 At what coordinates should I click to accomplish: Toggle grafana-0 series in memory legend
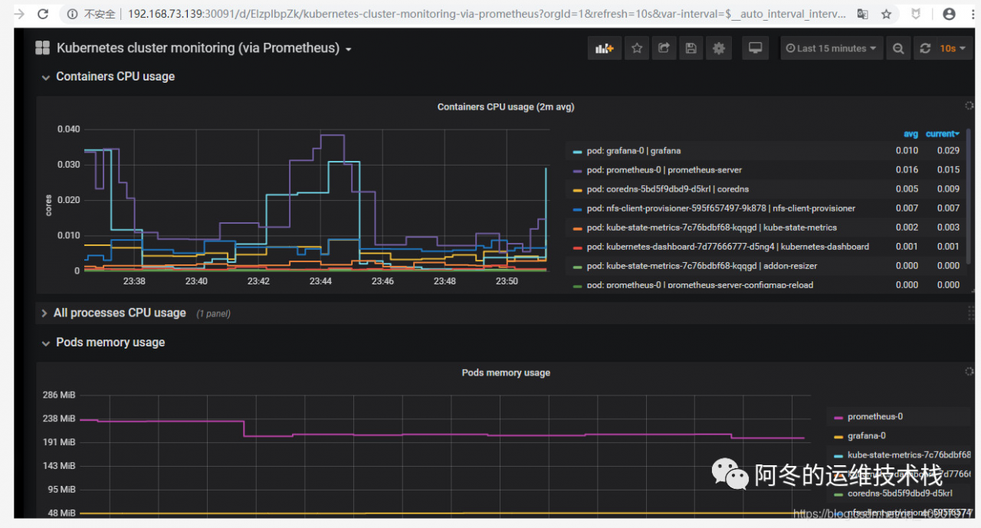(x=867, y=436)
